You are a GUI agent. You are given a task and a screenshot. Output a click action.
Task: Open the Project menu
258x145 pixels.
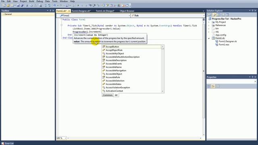23,1
